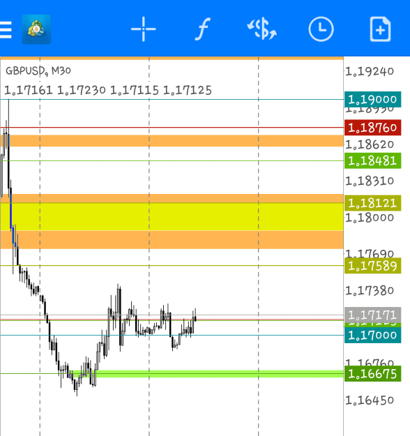
Task: Tap the 1.19240 price axis value
Action: point(370,71)
